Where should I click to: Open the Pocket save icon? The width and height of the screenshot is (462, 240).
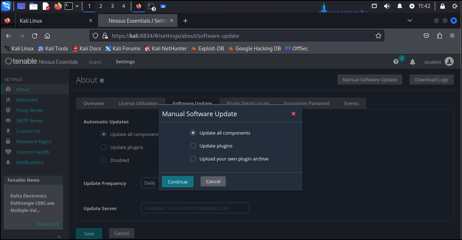pyautogui.click(x=426, y=36)
